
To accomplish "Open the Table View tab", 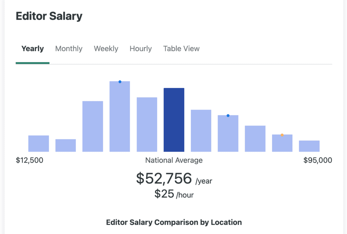I will click(181, 49).
